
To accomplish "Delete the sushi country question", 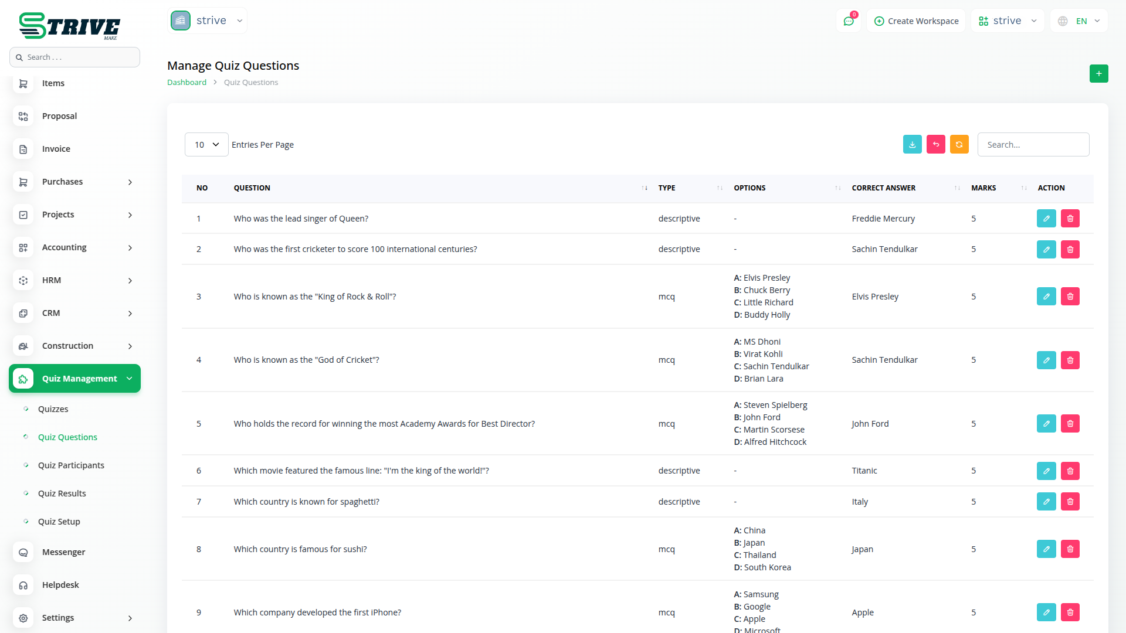I will pos(1070,549).
